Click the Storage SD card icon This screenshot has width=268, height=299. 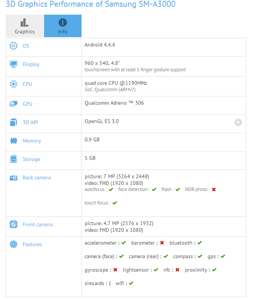pos(14,159)
